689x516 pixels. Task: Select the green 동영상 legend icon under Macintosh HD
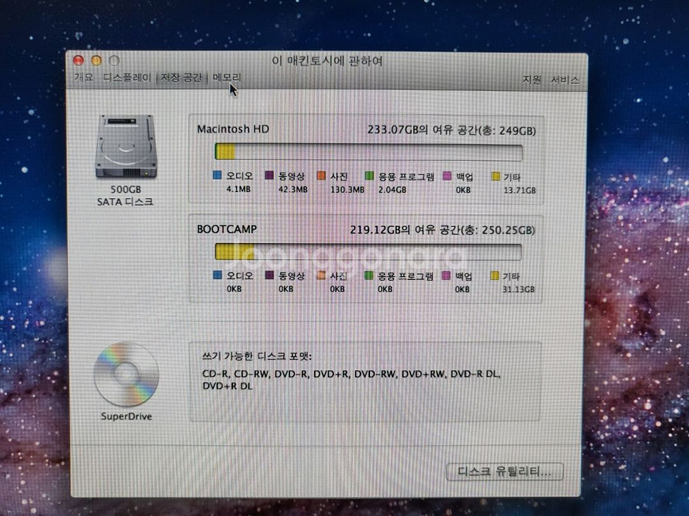tap(270, 175)
